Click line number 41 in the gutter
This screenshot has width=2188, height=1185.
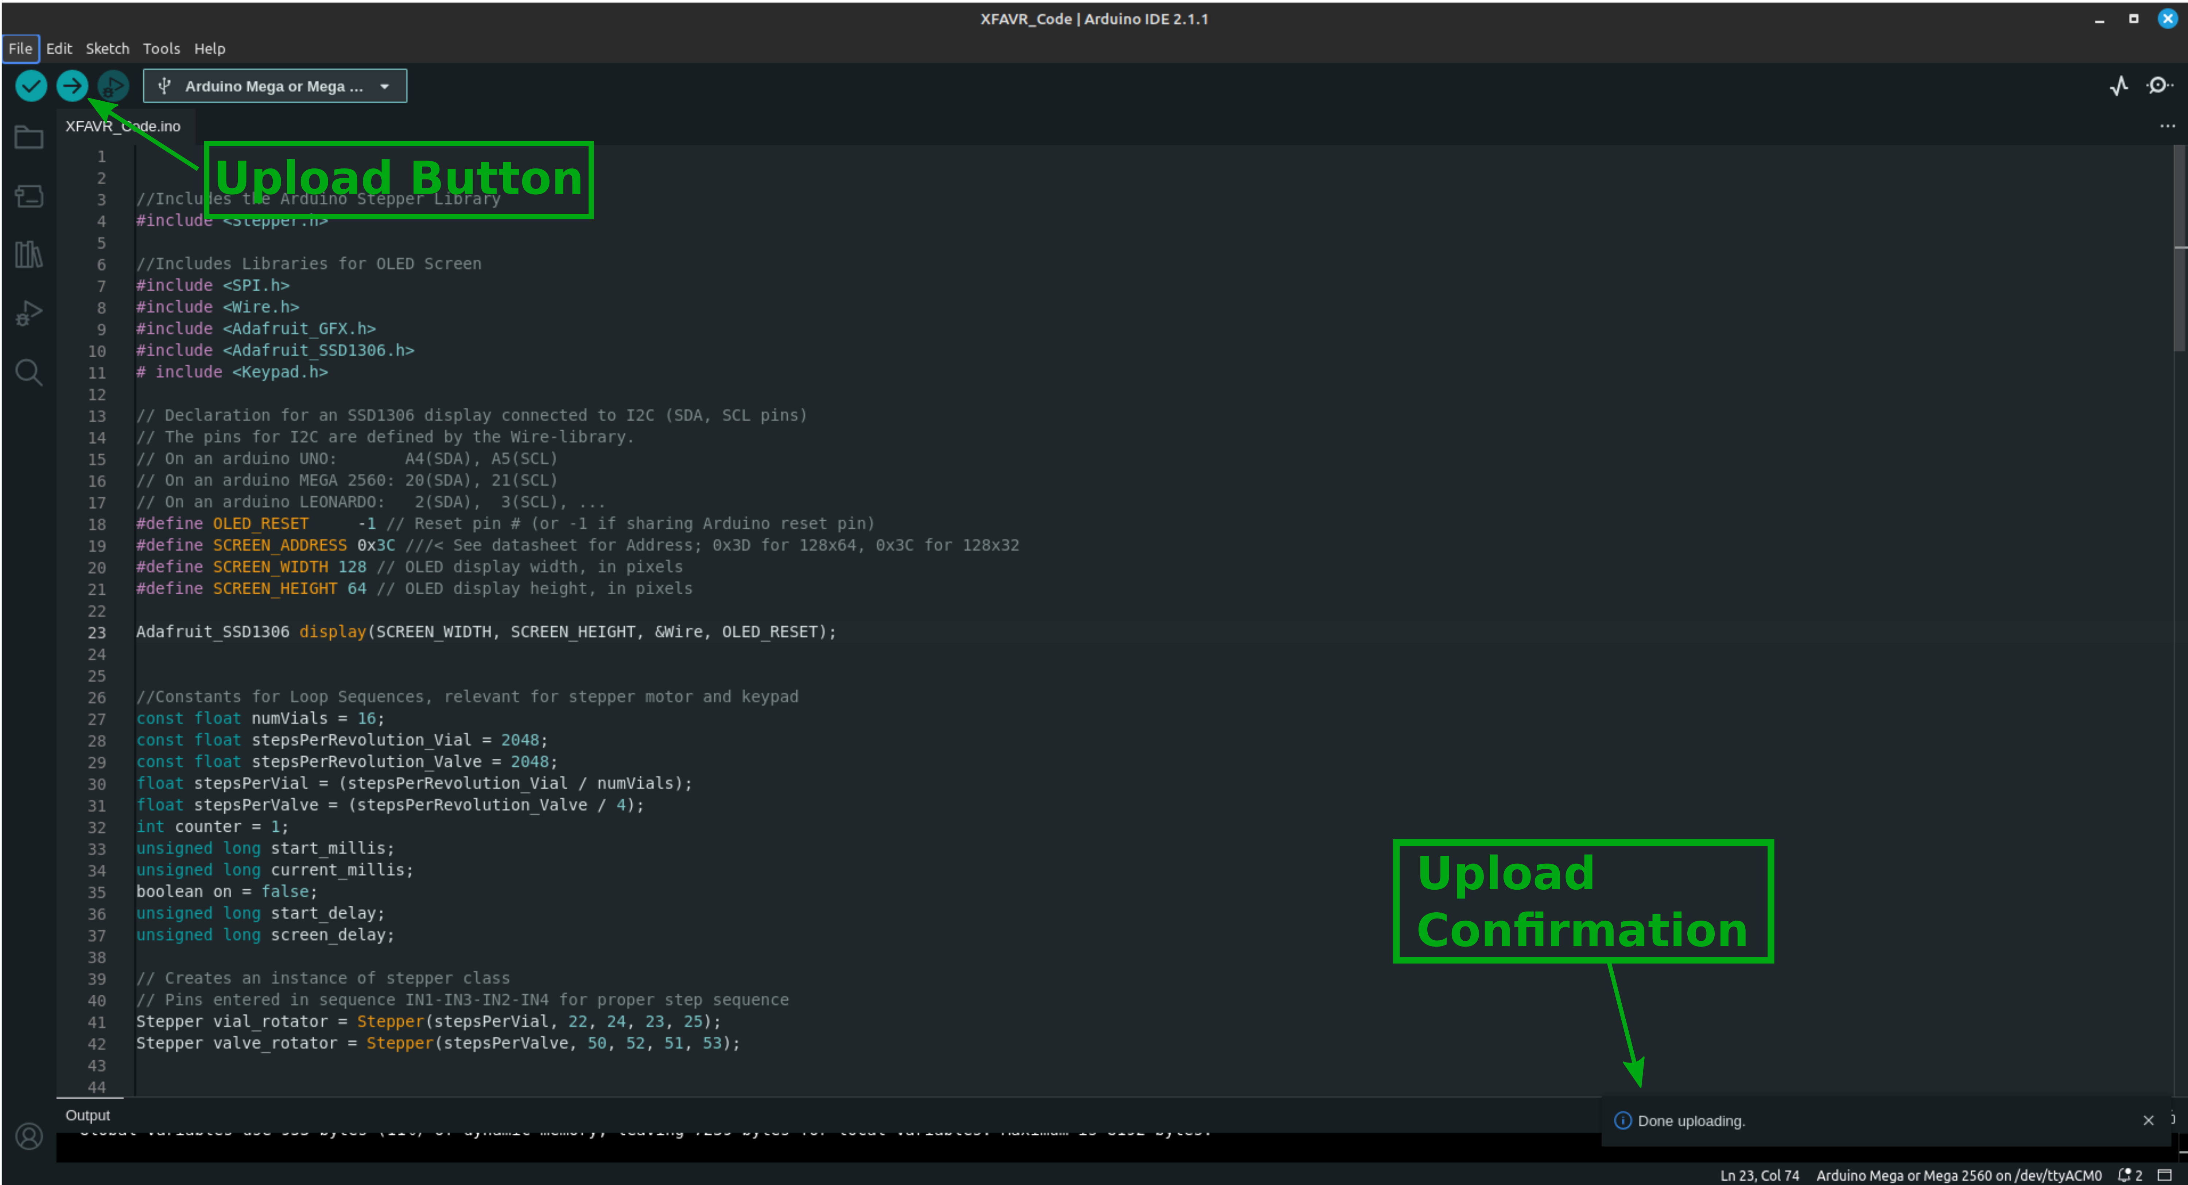click(x=97, y=1022)
